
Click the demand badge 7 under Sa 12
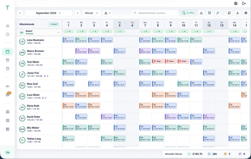coord(209,32)
